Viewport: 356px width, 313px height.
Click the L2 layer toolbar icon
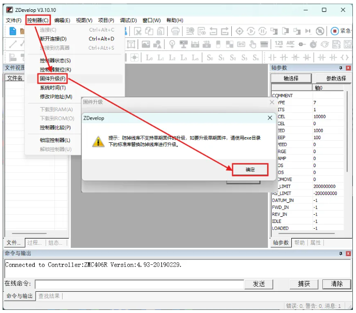(x=172, y=57)
